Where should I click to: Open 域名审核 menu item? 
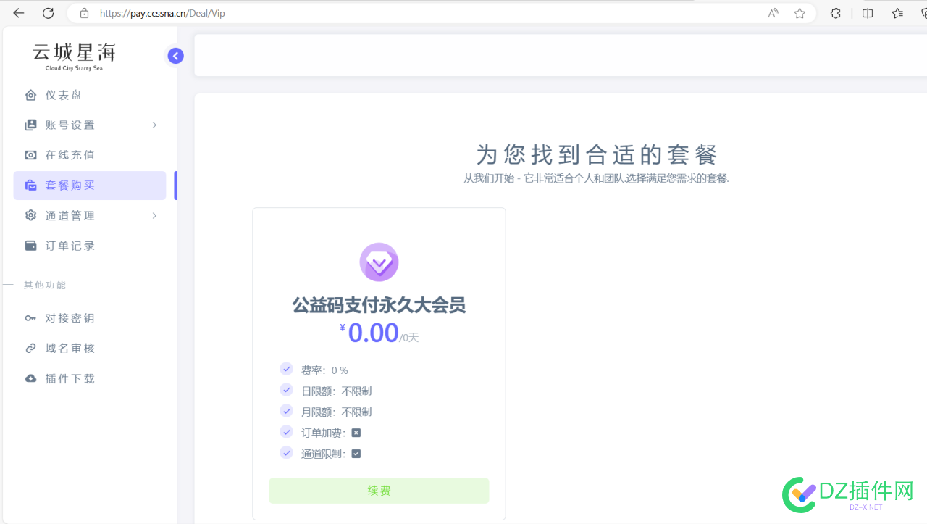point(90,349)
